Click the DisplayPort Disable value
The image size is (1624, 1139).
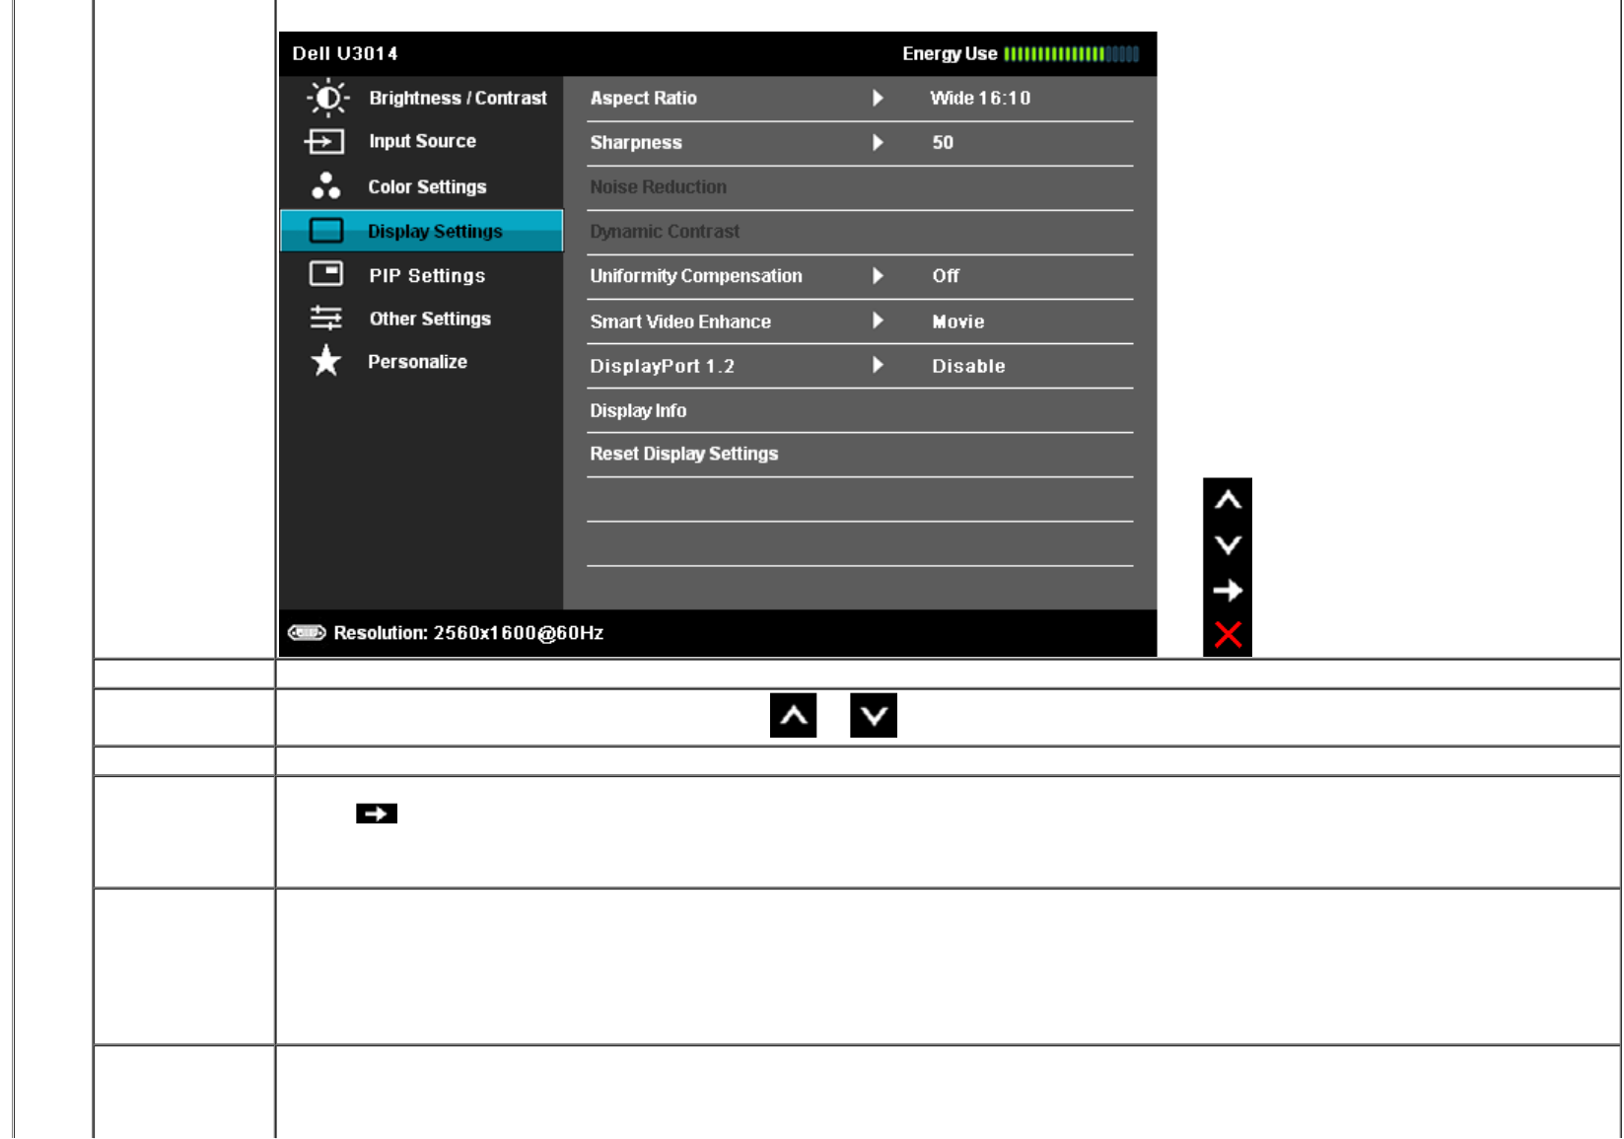[968, 366]
